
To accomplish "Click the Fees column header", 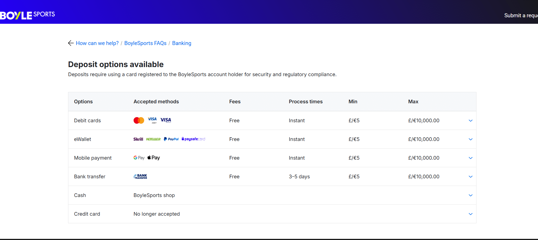I will coord(235,102).
